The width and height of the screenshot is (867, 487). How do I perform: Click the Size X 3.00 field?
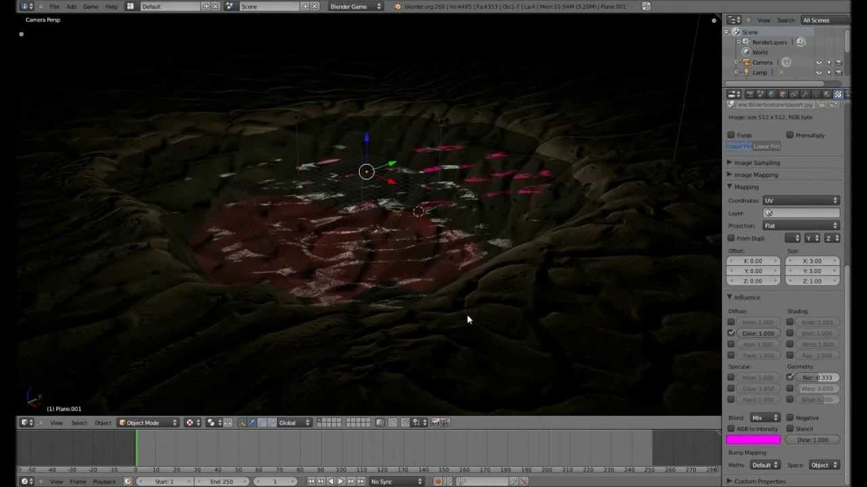tap(812, 261)
